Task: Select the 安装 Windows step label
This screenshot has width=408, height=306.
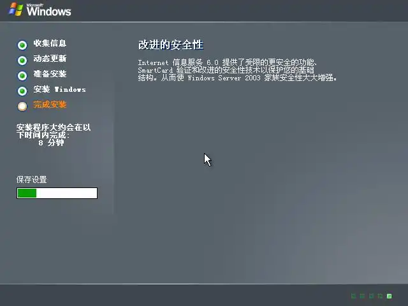Action: pyautogui.click(x=59, y=89)
